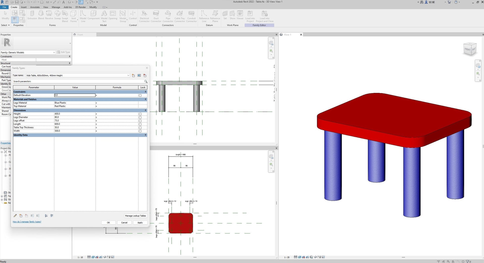Collapse the Materials and Finishes group
This screenshot has width=484, height=263.
coord(145,99)
